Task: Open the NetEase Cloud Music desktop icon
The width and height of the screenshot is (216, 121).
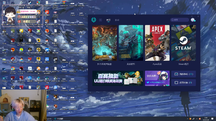Action: 47,88
